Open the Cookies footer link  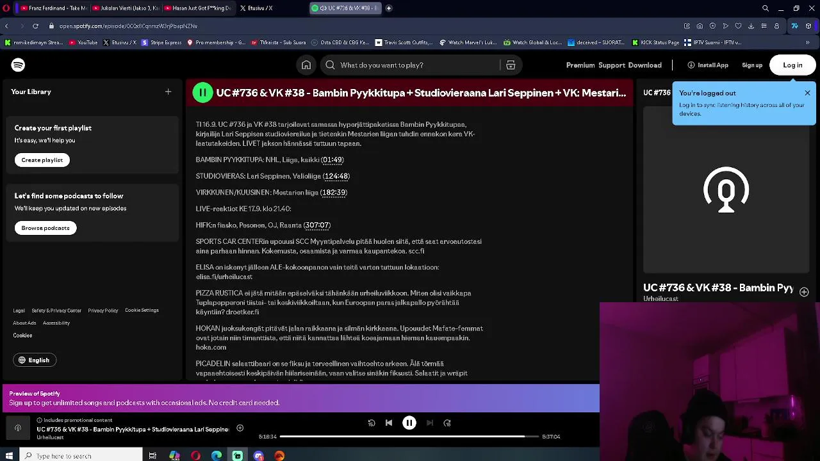(x=22, y=336)
